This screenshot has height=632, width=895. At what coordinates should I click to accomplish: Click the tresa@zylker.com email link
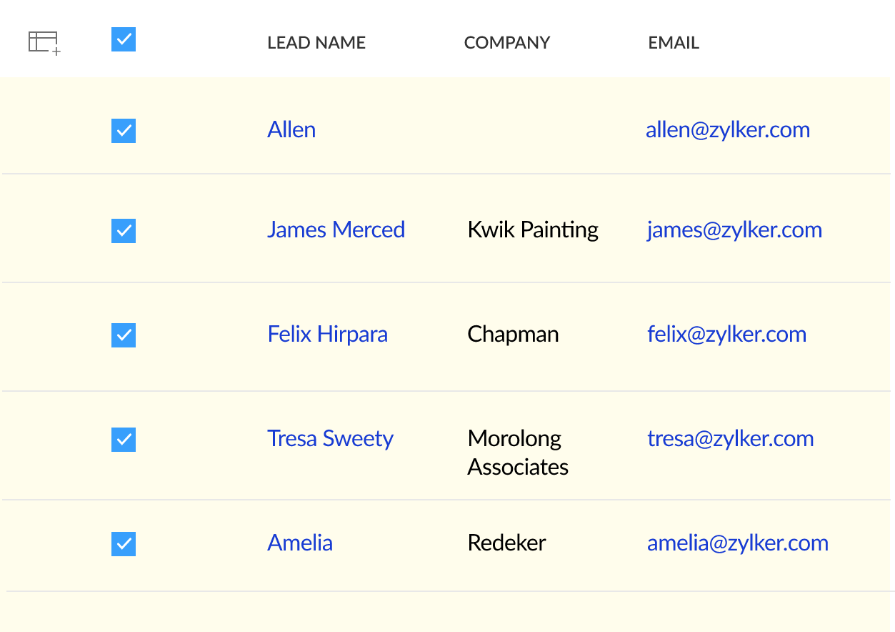pyautogui.click(x=730, y=439)
